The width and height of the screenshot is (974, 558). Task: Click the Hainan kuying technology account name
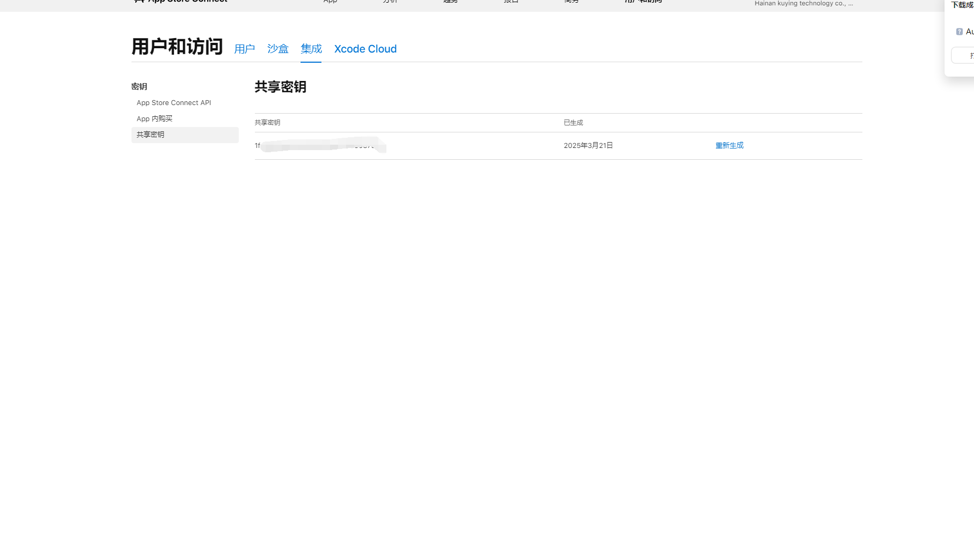coord(803,3)
